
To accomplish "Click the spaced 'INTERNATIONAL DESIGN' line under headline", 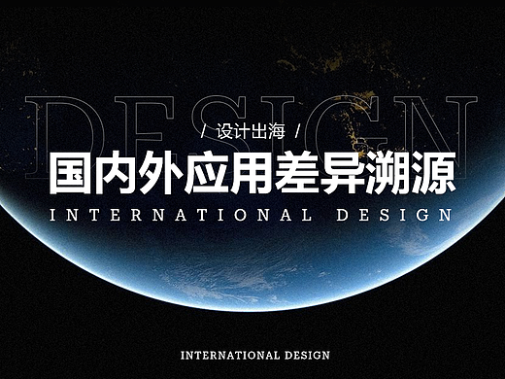I will pyautogui.click(x=251, y=215).
